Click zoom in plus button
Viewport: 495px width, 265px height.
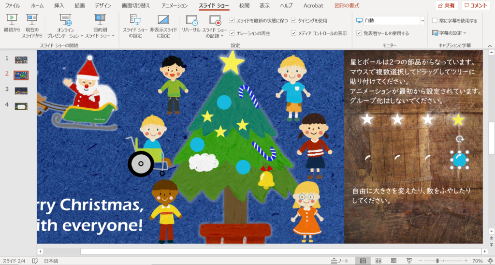pos(466,261)
